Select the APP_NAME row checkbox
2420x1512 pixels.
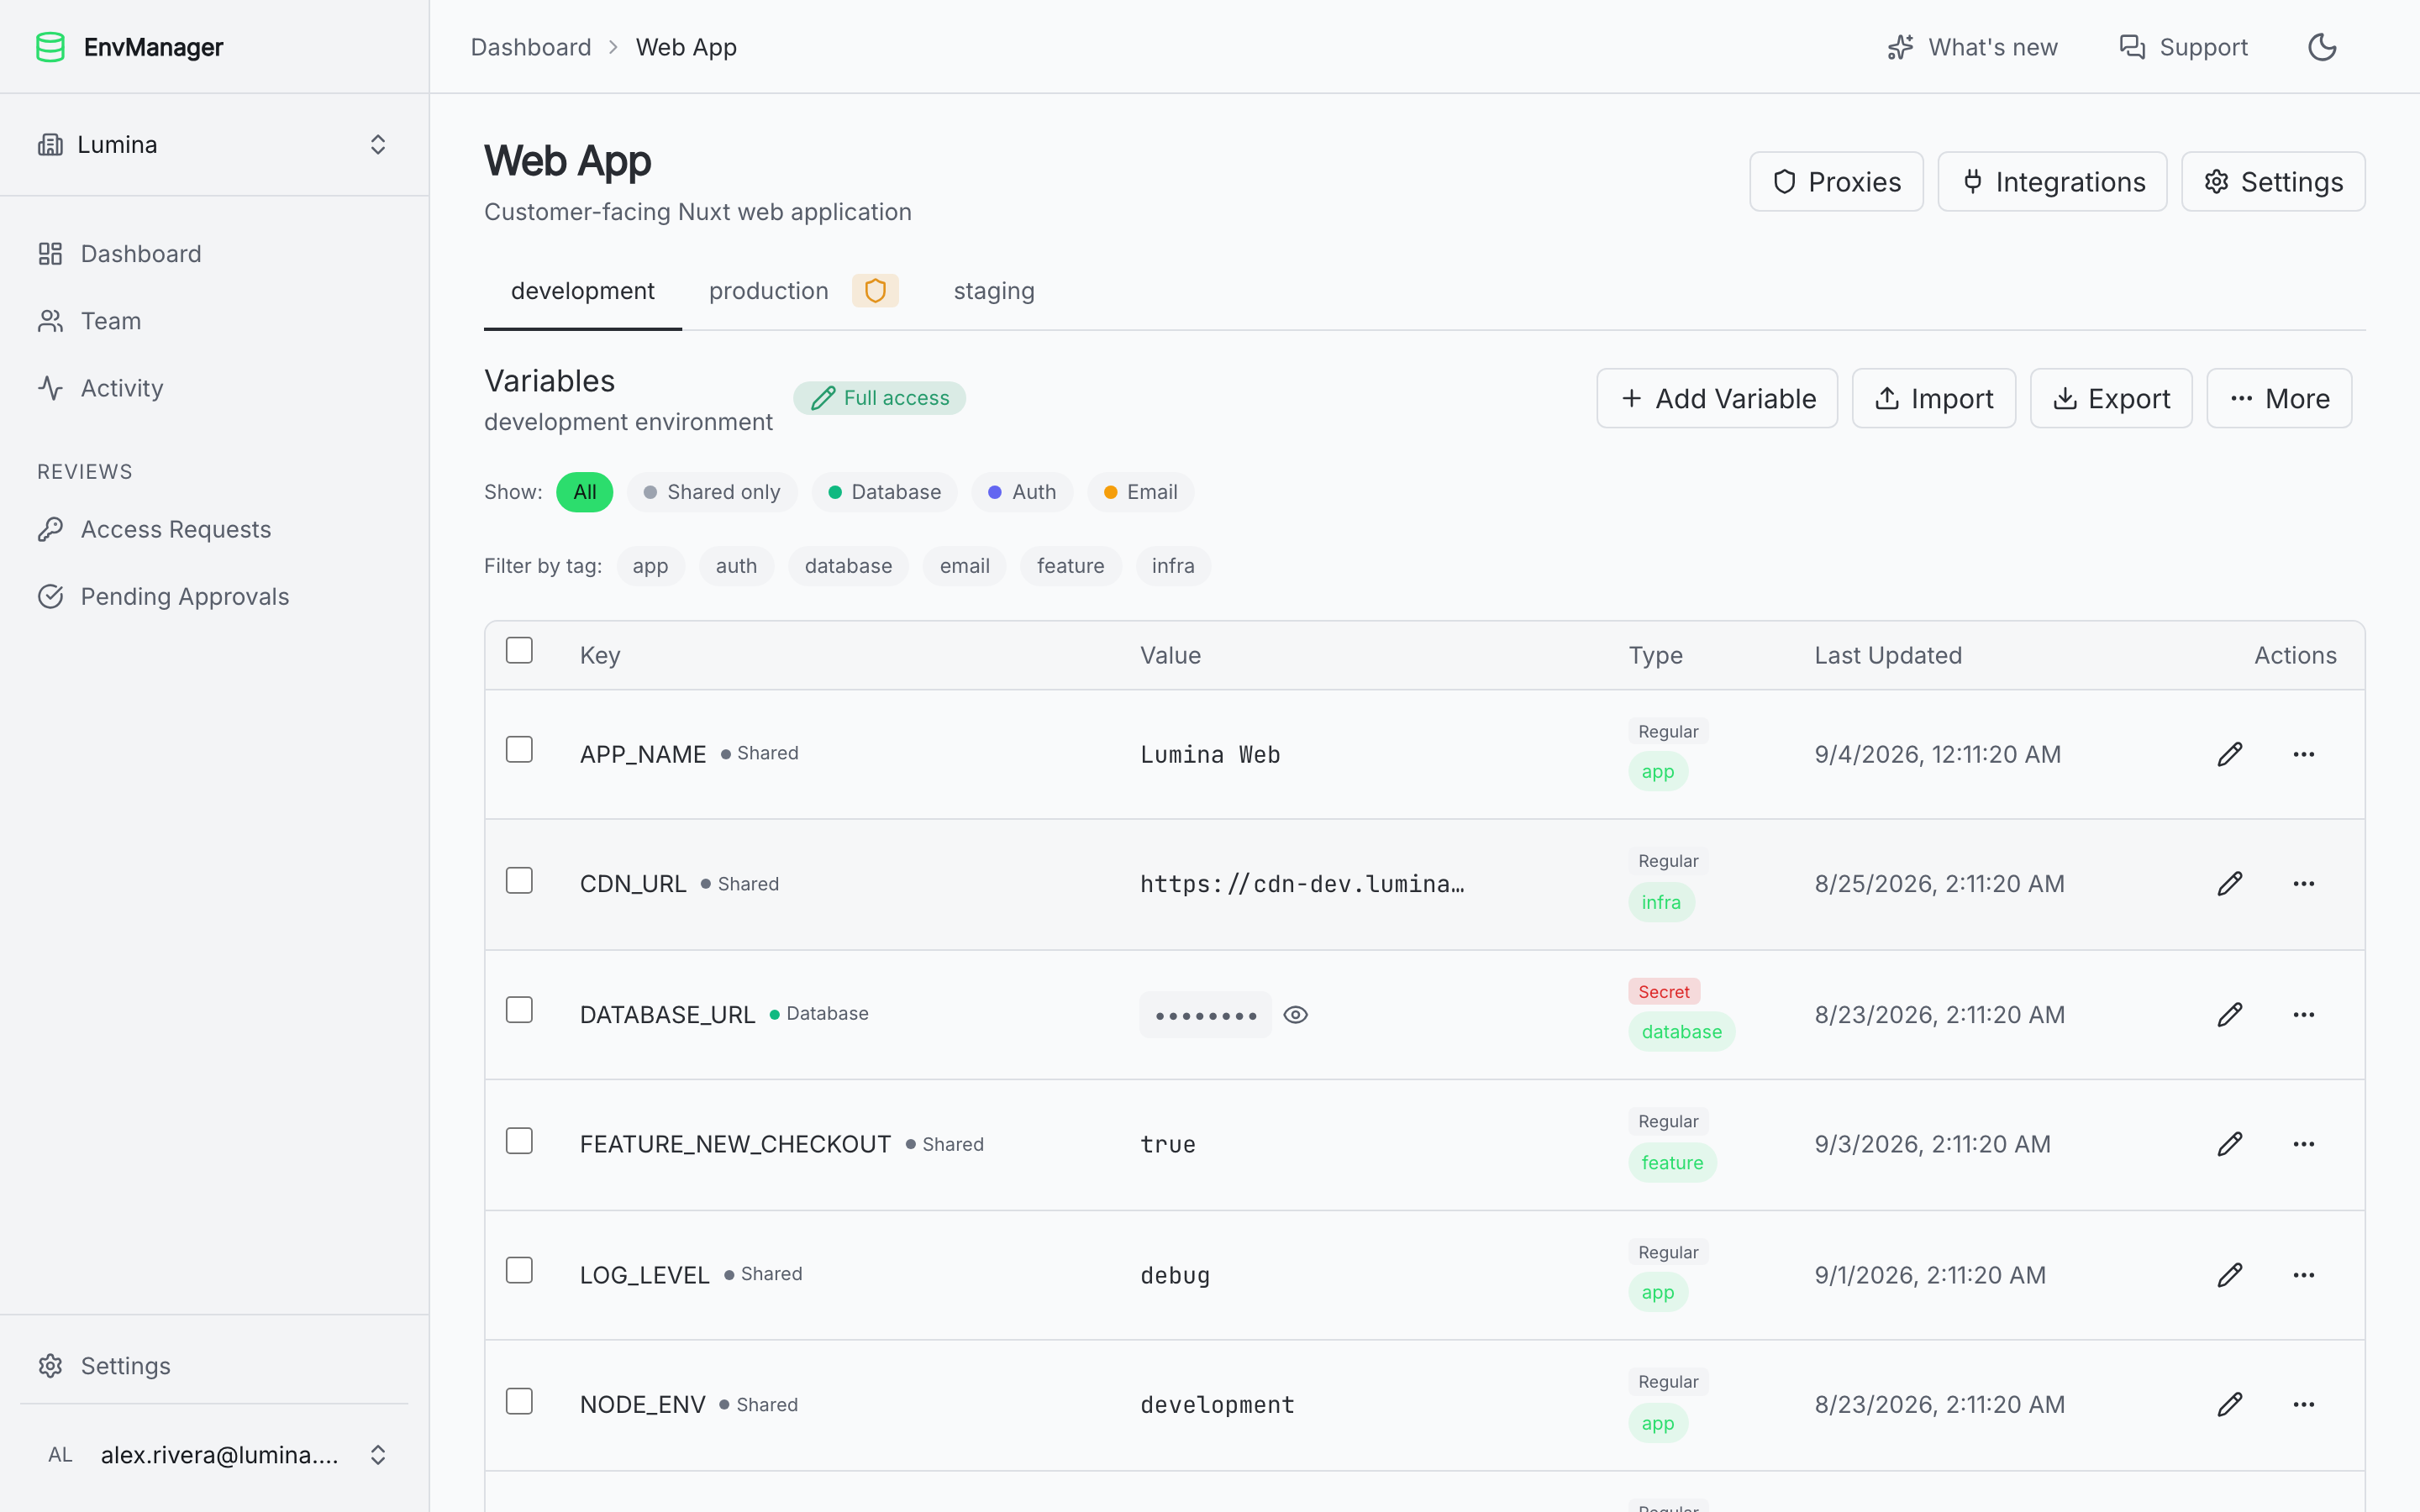tap(519, 750)
